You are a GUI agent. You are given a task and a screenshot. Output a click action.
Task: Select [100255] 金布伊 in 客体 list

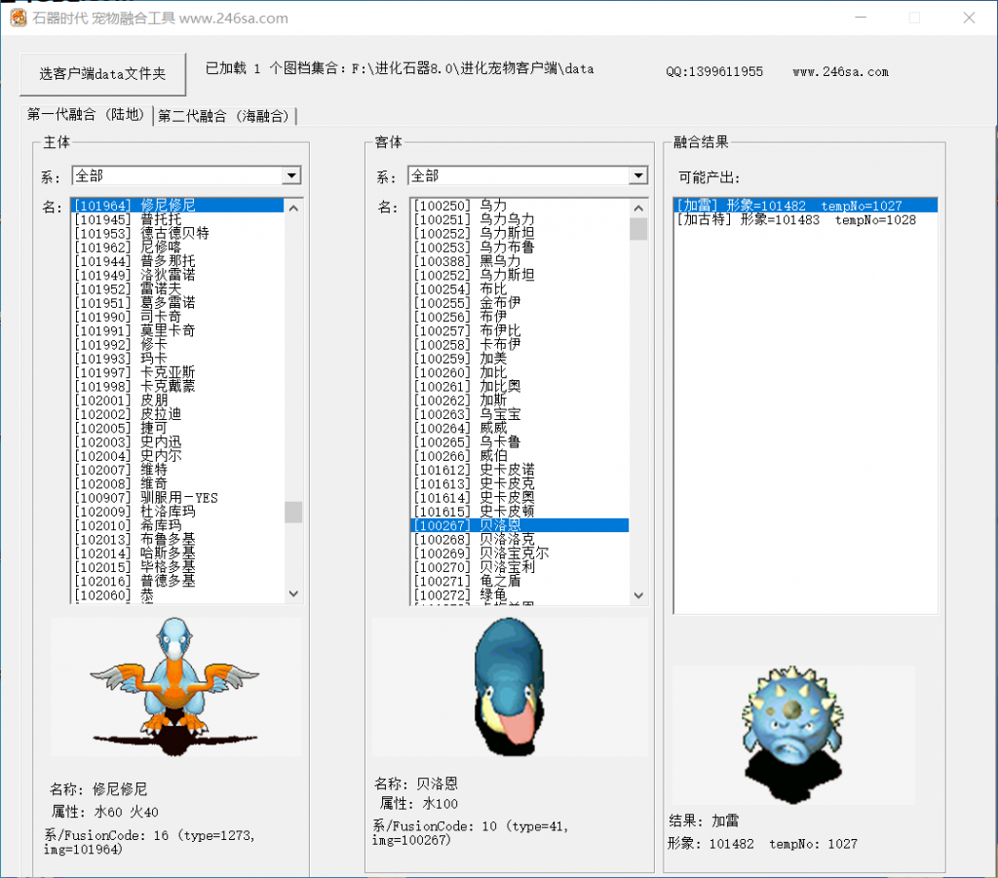[x=520, y=303]
